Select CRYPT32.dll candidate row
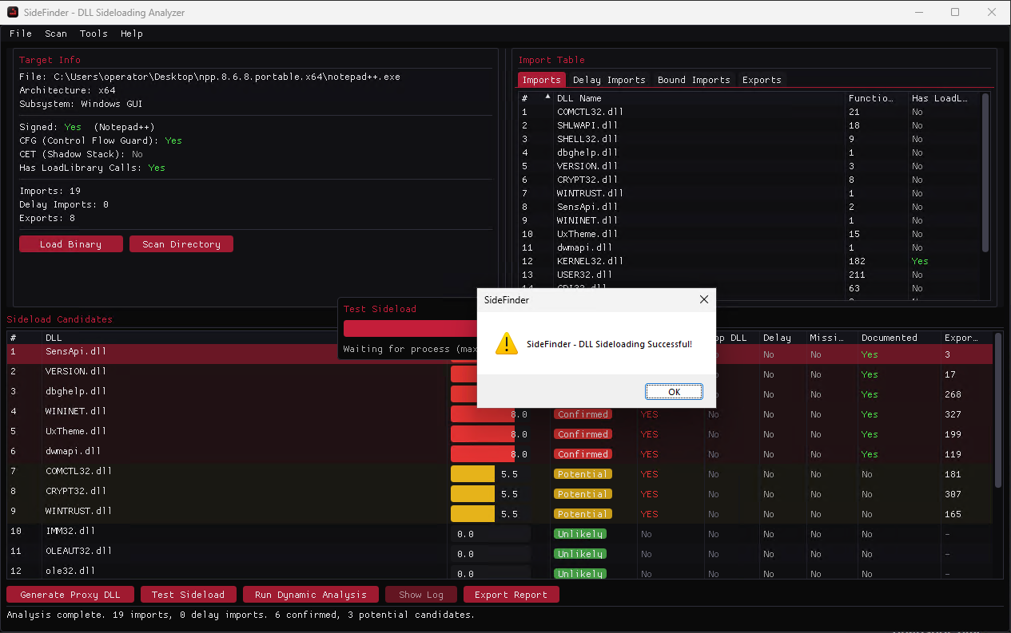 (500, 493)
